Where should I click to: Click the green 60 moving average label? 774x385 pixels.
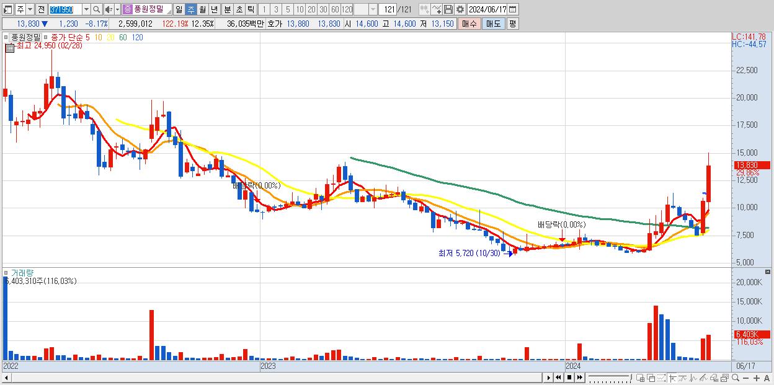pyautogui.click(x=123, y=37)
